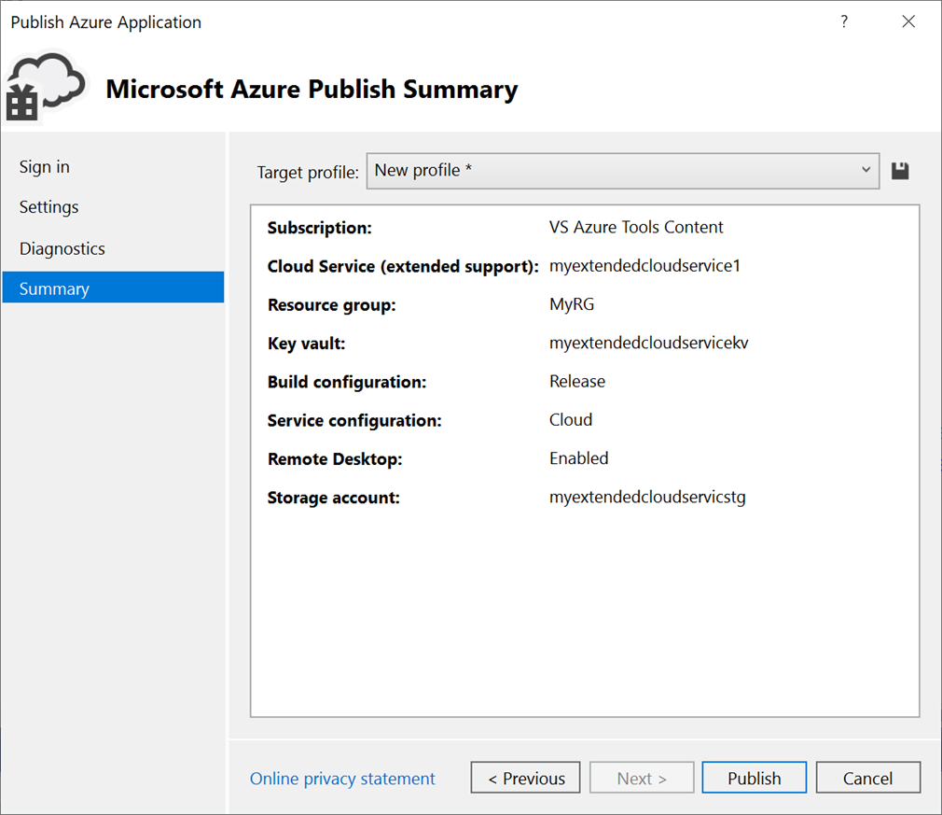This screenshot has height=815, width=942.
Task: Save the current publish profile
Action: click(x=899, y=170)
